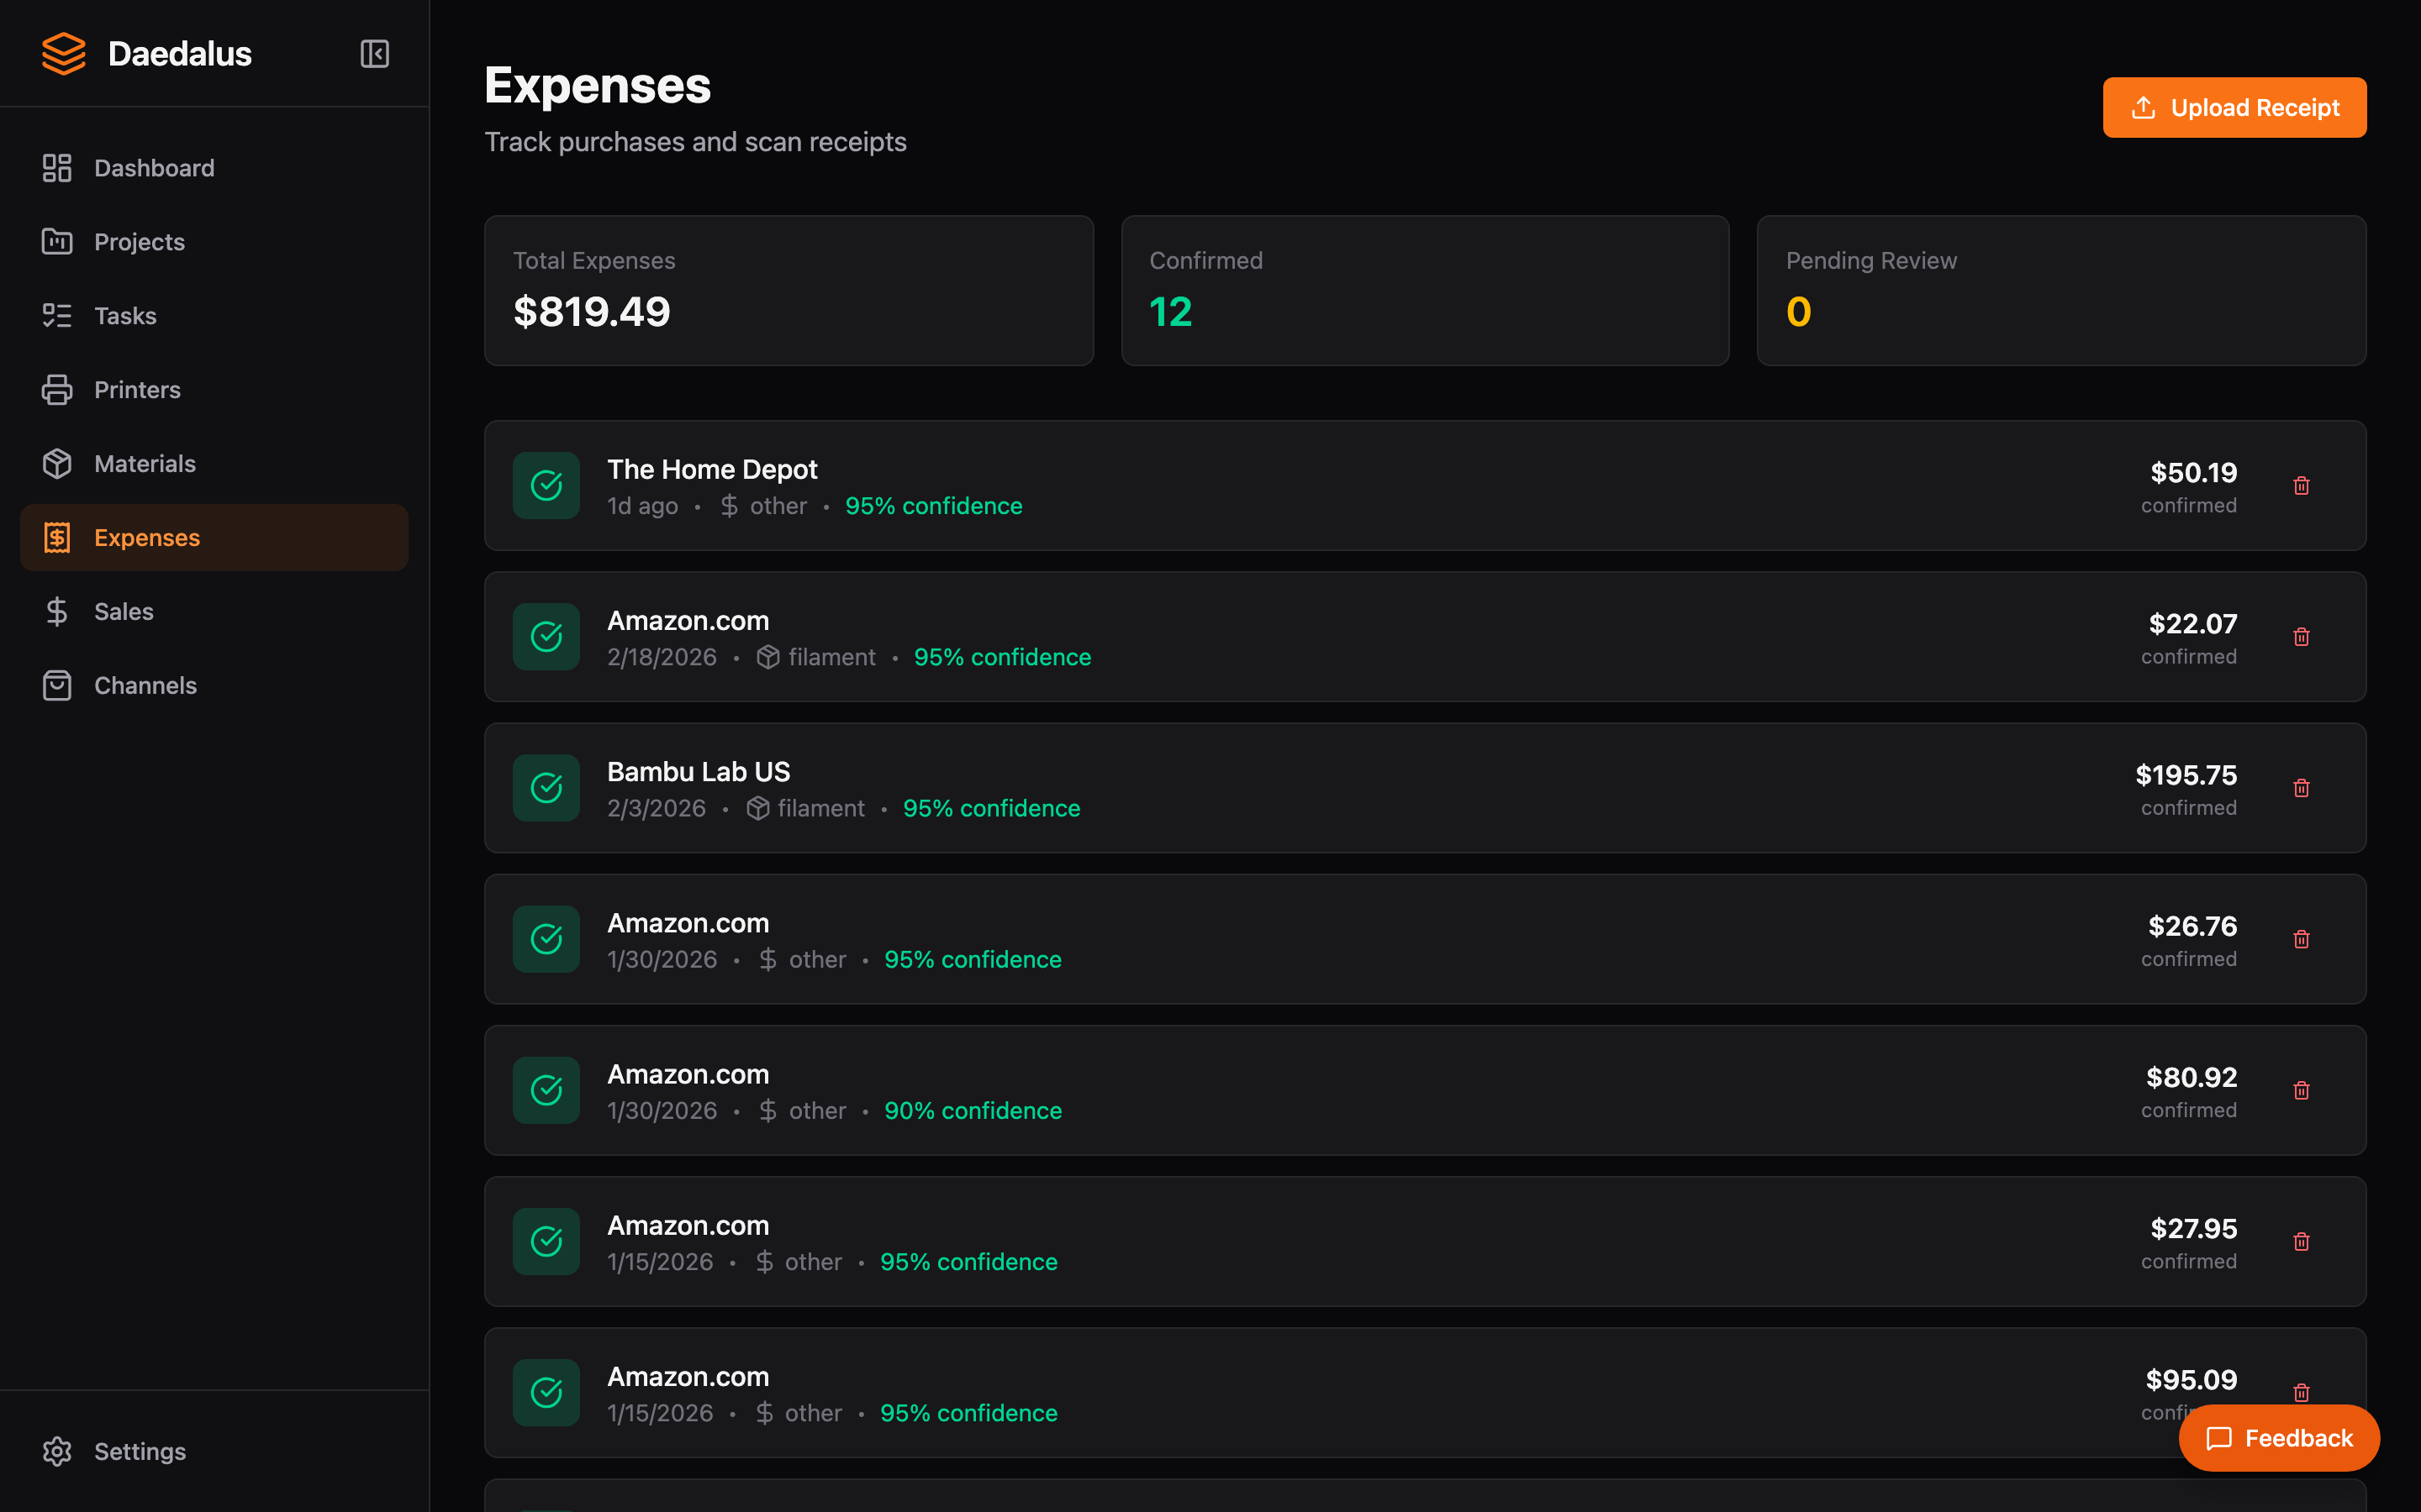
Task: Delete the $50.19 Home Depot expense
Action: point(2302,486)
